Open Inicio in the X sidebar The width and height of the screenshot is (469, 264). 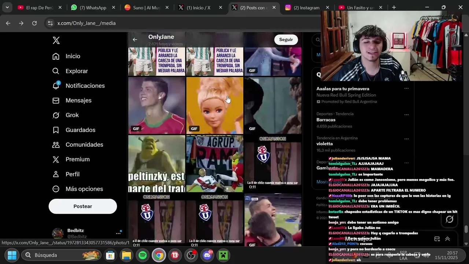[66, 56]
